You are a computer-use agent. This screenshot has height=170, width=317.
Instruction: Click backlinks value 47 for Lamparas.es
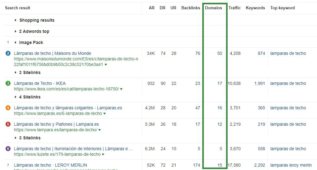[198, 108]
